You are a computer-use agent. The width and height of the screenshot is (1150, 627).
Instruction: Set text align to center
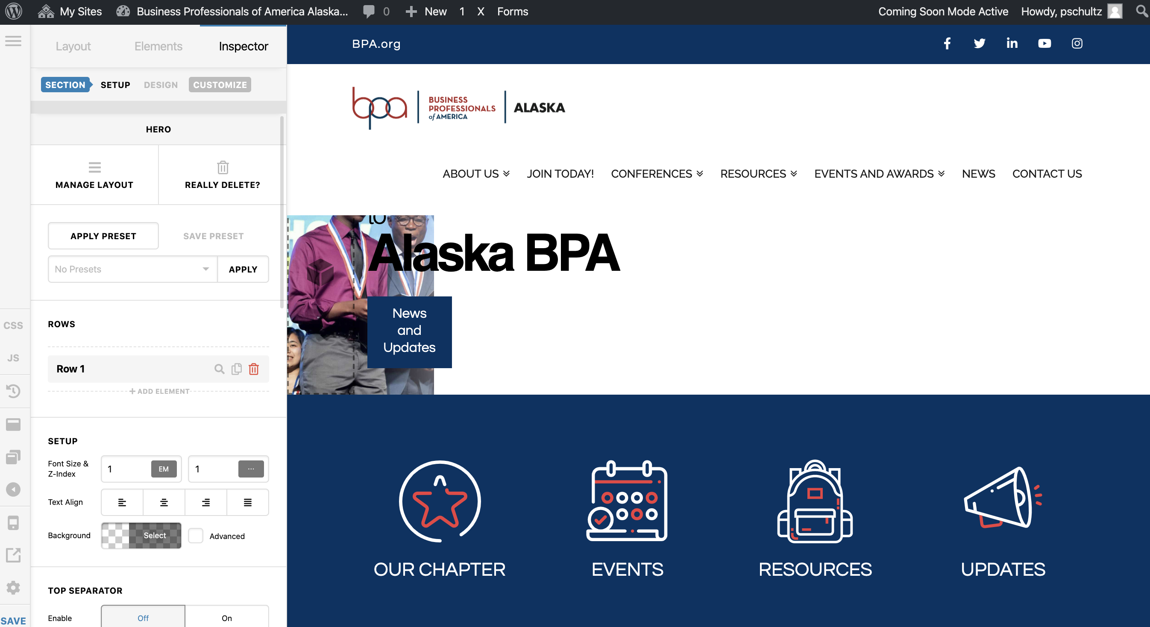[x=164, y=502]
